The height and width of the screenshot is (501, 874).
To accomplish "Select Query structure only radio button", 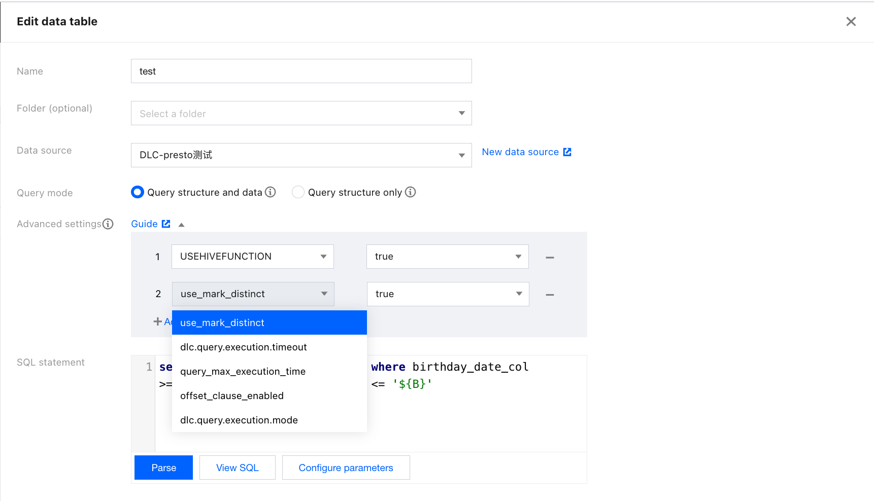I will coord(298,192).
